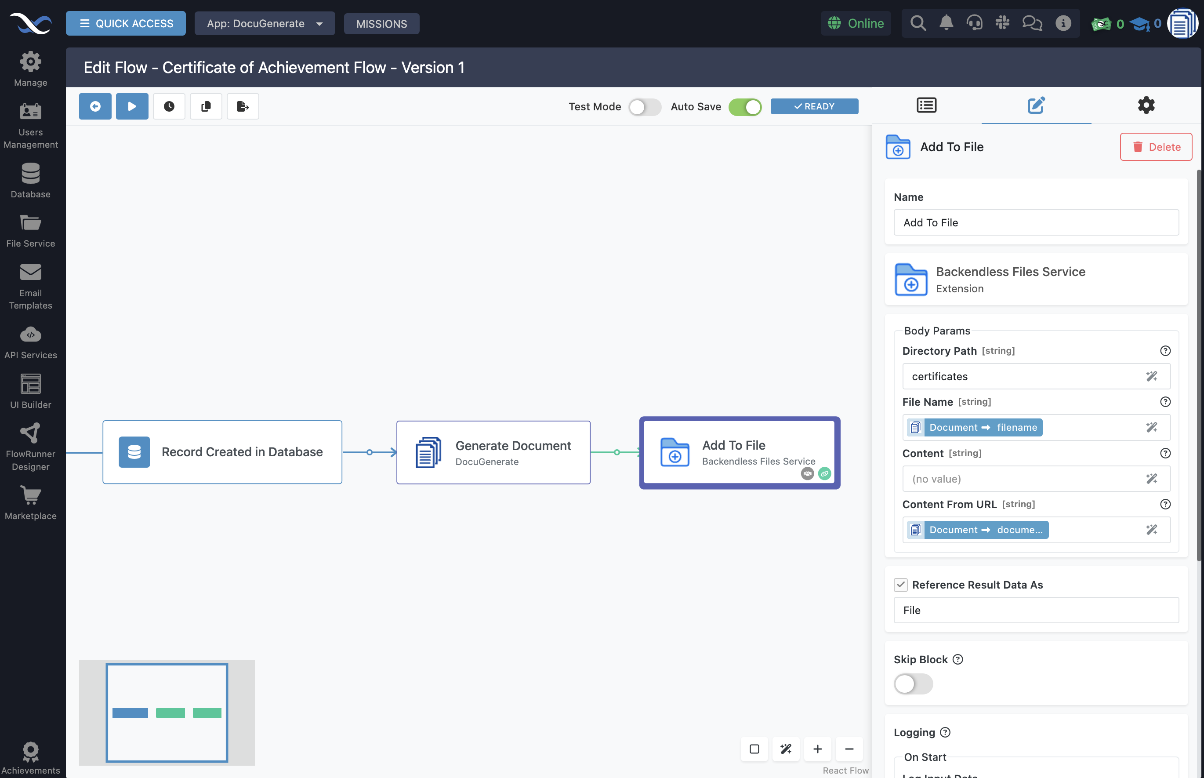Click the duplicate flow icon in the toolbar

(x=206, y=106)
